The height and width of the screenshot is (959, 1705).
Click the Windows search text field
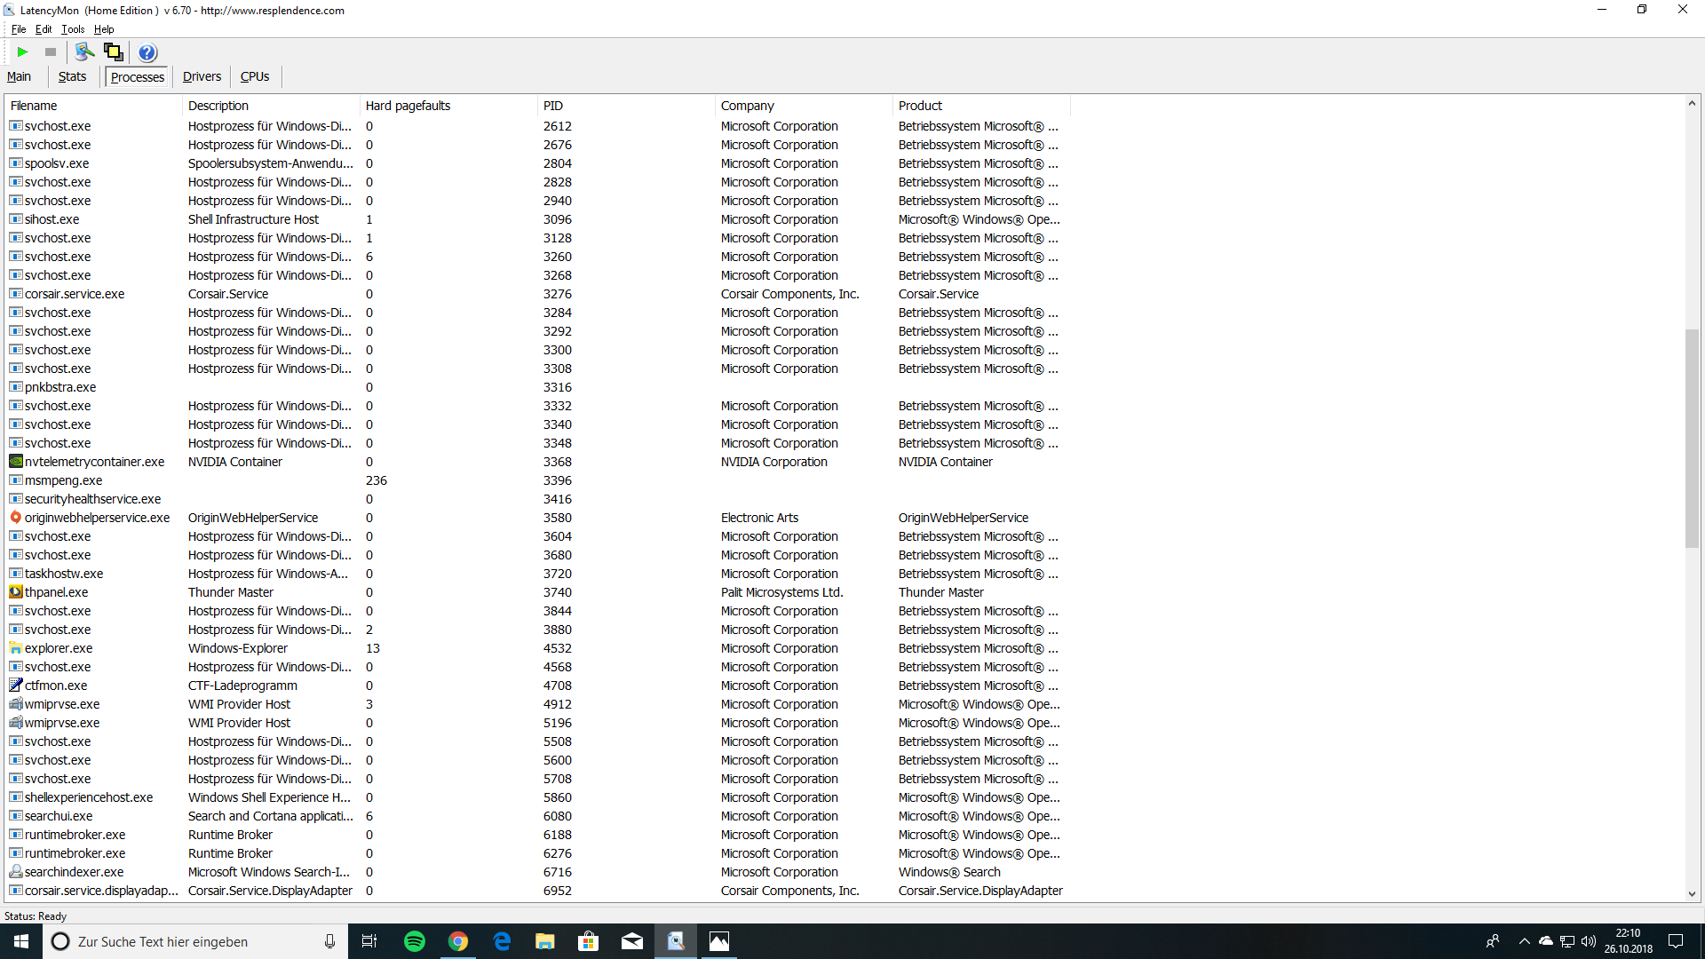tap(195, 941)
